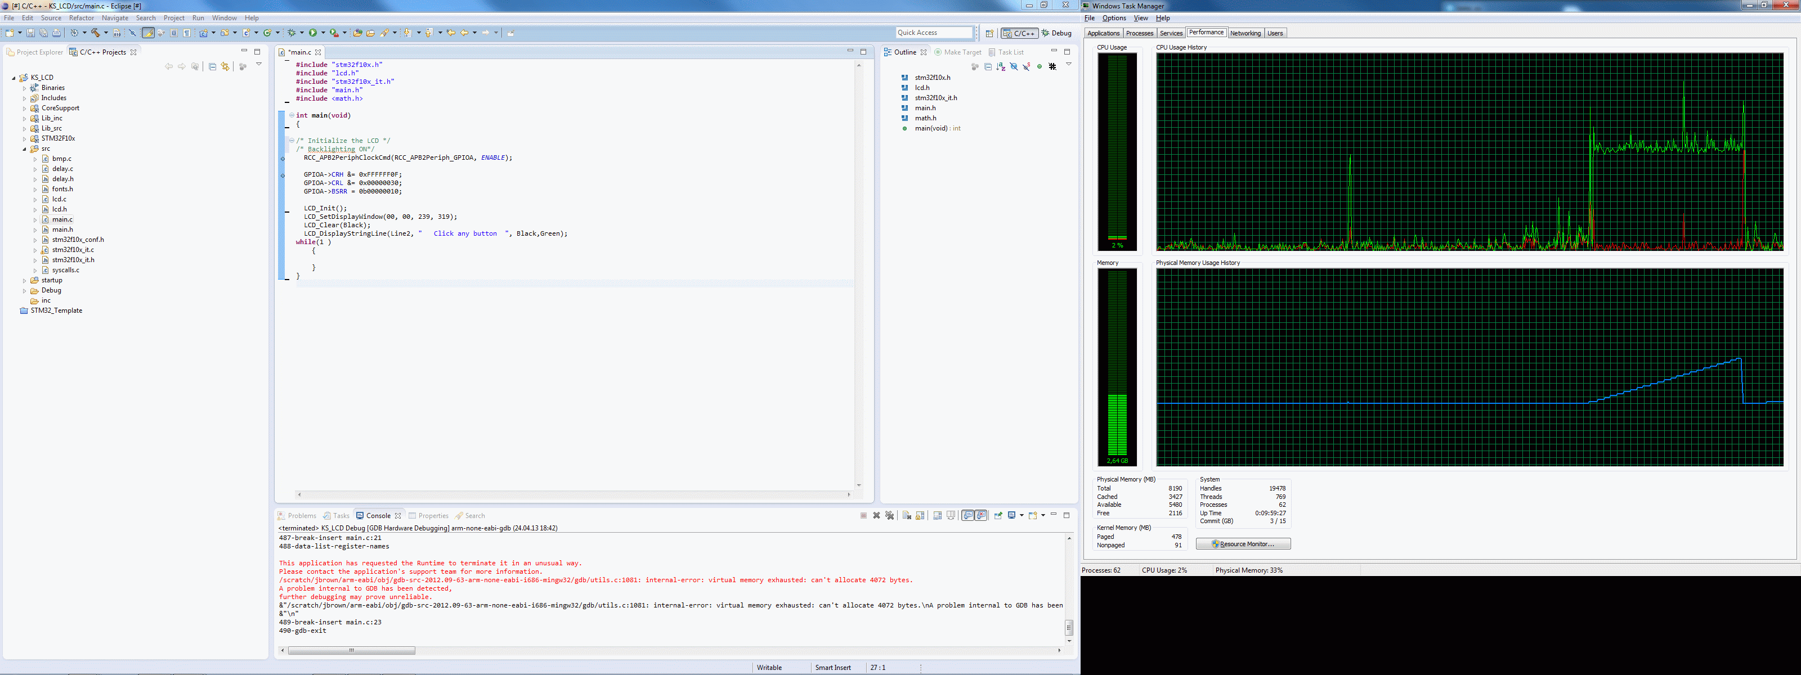The height and width of the screenshot is (675, 1801).
Task: Click Sort alphabetically icon in Outline
Action: click(1001, 66)
